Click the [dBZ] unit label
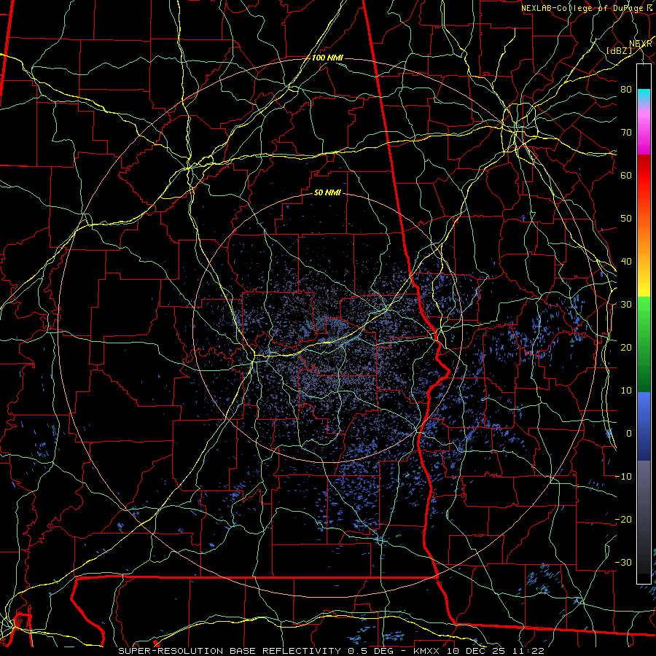The width and height of the screenshot is (656, 656). [619, 50]
